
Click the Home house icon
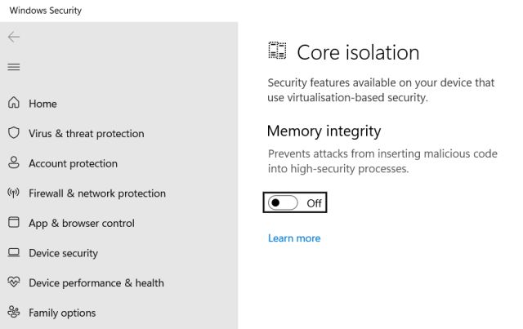(x=14, y=103)
